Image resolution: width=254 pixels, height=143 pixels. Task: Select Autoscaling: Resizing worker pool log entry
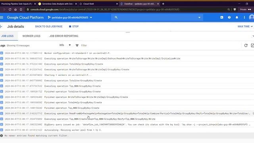[x=127, y=130]
